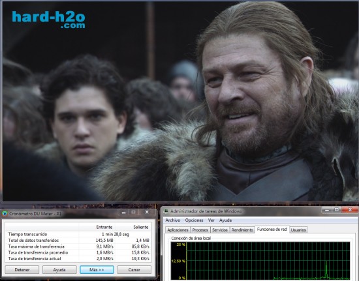Minimize the Cronómetro DU Meter window
The width and height of the screenshot is (359, 281).
(x=123, y=213)
